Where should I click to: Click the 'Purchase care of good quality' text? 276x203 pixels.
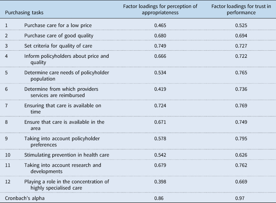pos(59,36)
